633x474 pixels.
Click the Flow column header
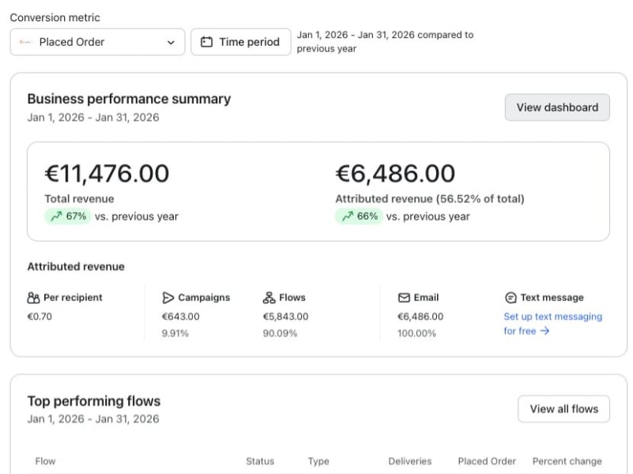tap(45, 461)
